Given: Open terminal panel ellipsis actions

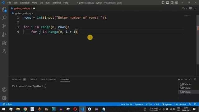Looking at the screenshot, I should 186,79.
